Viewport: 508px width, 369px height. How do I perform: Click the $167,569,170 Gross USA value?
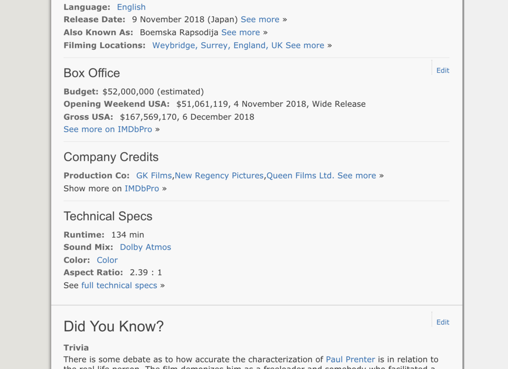coord(148,117)
